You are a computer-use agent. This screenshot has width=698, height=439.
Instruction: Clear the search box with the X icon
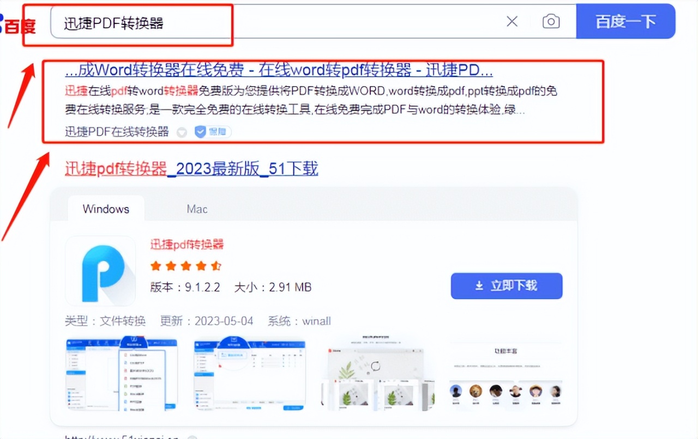tap(512, 21)
